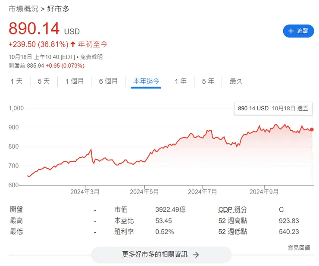319x266 pixels.
Task: Click the 52 週低點 value 540.23
Action: coord(289,232)
